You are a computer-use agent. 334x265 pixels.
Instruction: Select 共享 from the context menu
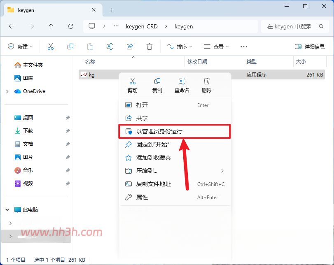click(x=175, y=118)
